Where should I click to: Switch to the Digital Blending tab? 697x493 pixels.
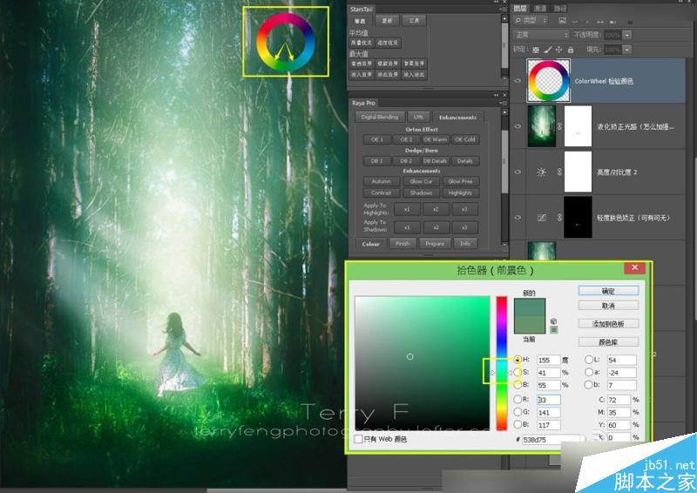coord(380,117)
